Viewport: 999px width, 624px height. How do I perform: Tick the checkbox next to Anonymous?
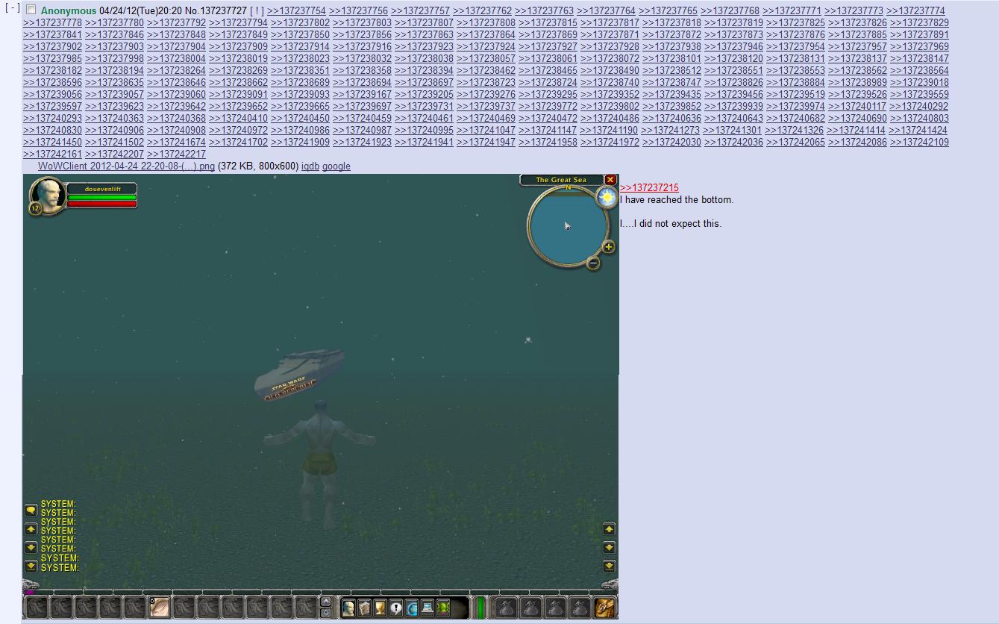click(x=31, y=10)
